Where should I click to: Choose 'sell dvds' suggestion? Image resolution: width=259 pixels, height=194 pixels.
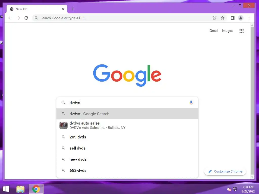click(127, 148)
